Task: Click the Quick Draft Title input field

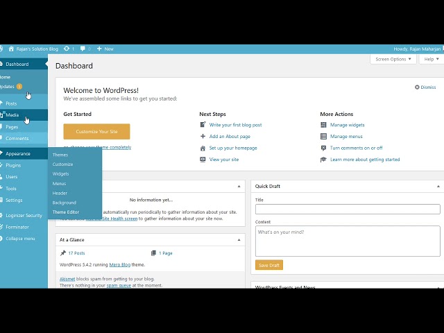Action: (348, 209)
